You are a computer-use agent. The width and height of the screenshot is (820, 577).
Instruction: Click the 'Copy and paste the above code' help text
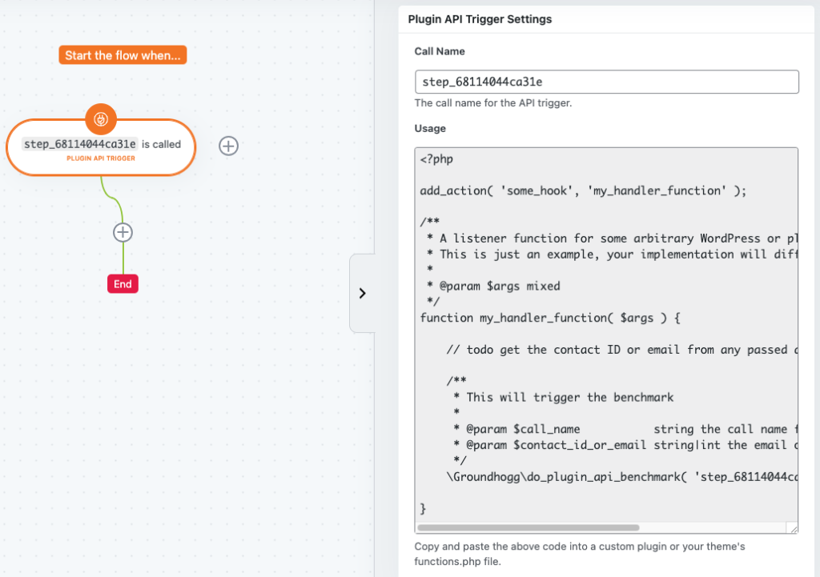point(580,554)
